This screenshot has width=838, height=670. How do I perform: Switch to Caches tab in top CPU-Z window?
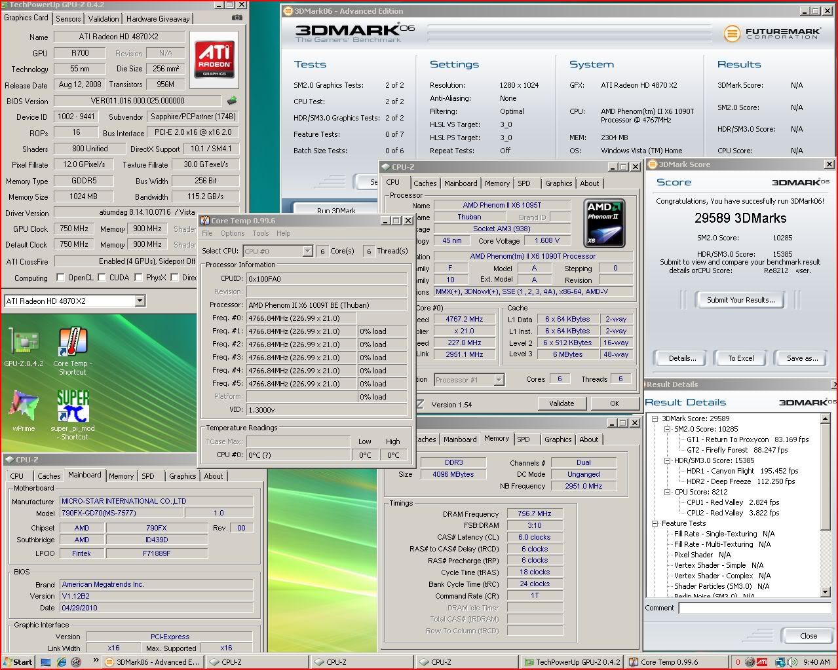tap(425, 183)
